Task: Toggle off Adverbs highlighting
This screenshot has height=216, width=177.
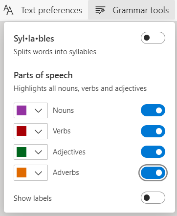Action: (x=153, y=173)
